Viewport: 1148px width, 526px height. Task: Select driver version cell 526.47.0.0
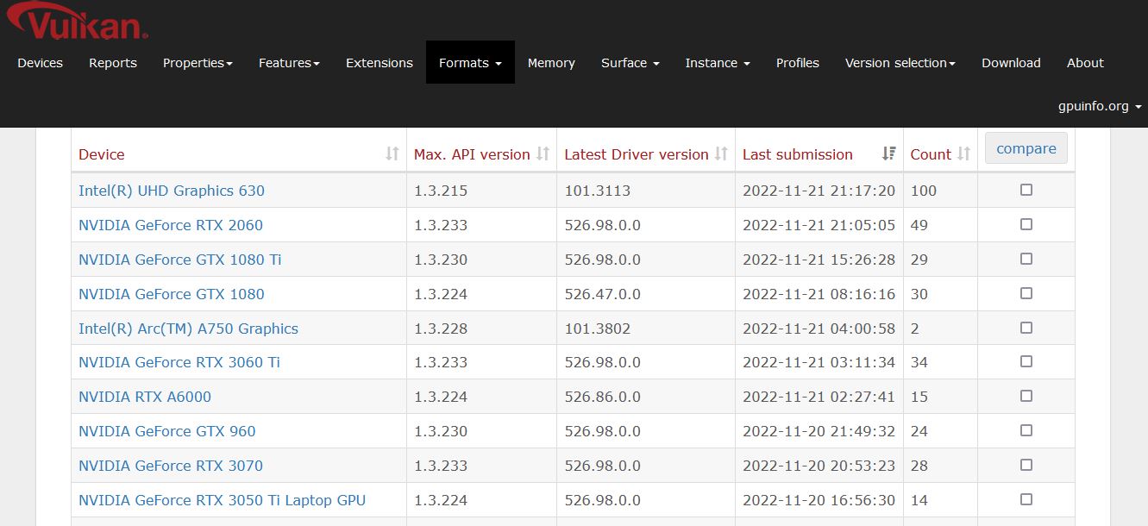[x=603, y=294]
